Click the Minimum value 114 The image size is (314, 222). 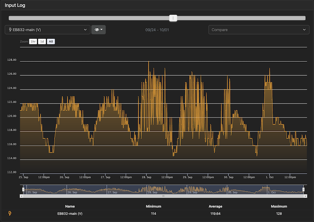153,213
